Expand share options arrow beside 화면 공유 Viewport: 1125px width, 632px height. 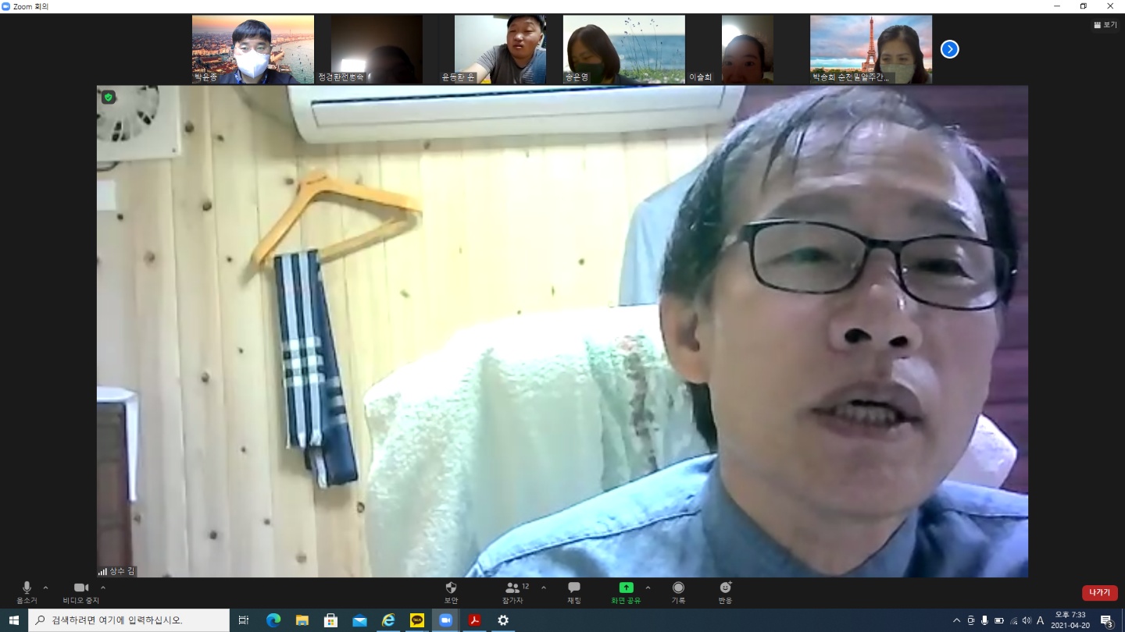(x=648, y=588)
